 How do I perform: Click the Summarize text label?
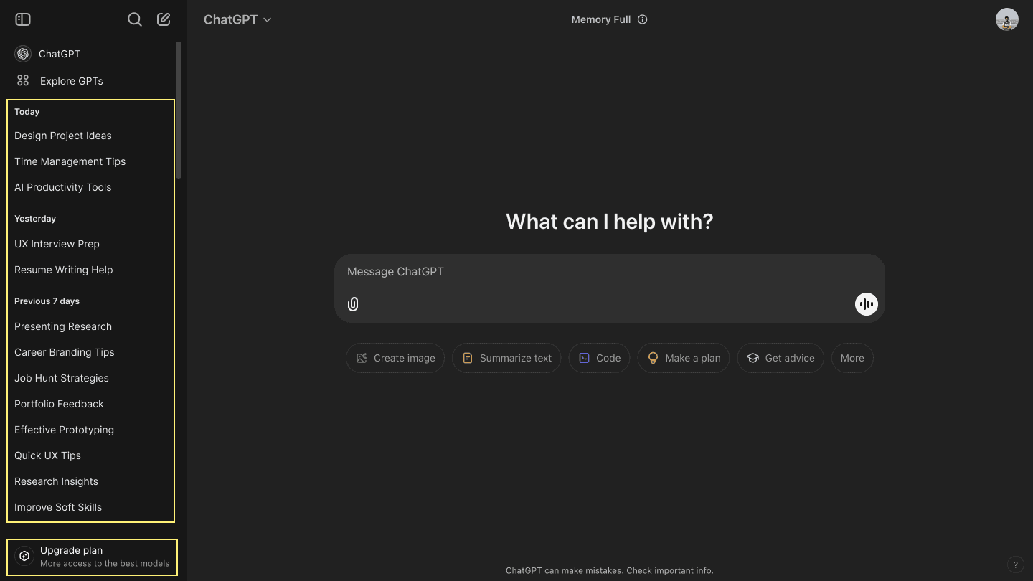[x=516, y=358]
